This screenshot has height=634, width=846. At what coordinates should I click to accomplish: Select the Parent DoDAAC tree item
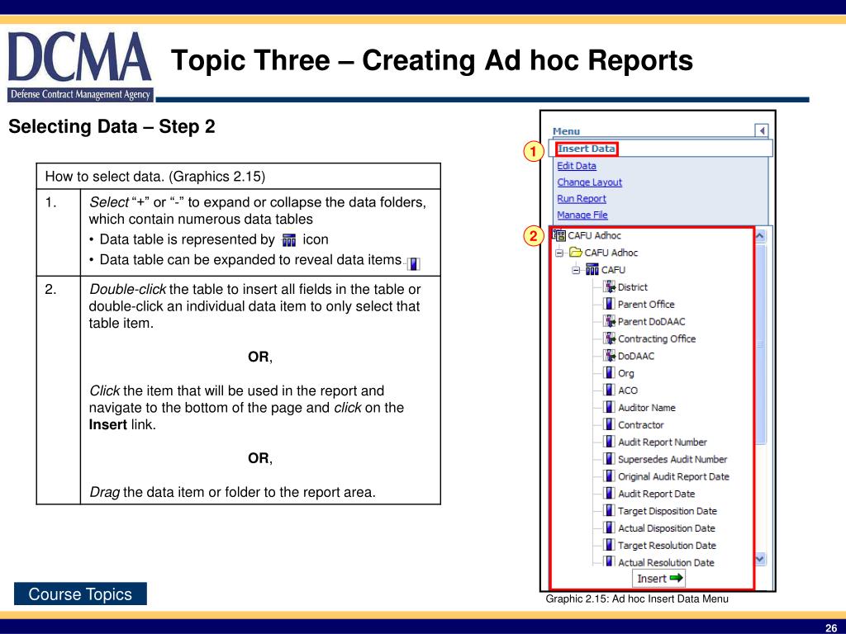(x=651, y=322)
